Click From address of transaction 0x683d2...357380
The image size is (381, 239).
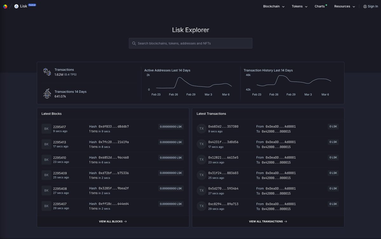point(280,126)
